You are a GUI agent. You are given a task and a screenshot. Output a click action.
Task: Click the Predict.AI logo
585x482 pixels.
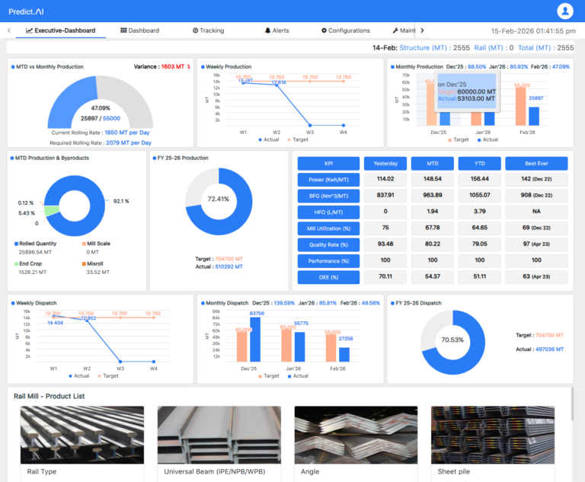click(x=35, y=11)
